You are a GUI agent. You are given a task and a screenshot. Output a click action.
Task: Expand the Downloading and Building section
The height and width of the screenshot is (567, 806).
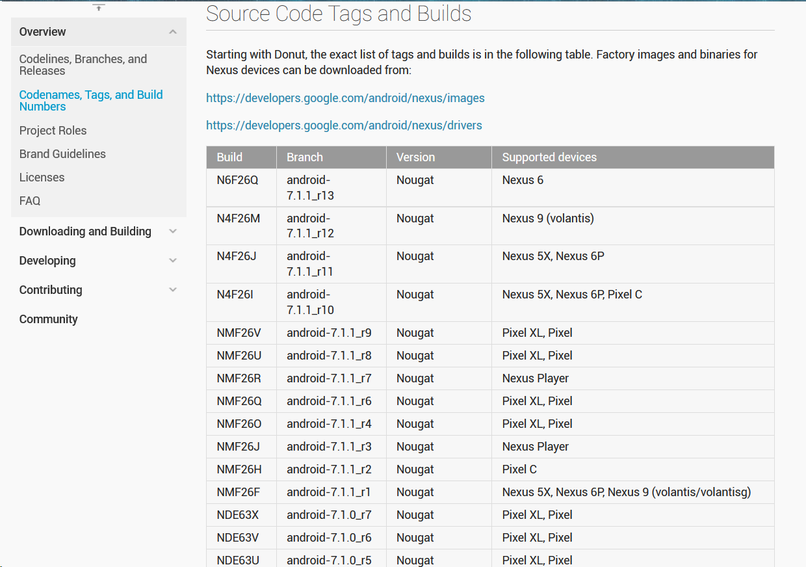(x=172, y=231)
